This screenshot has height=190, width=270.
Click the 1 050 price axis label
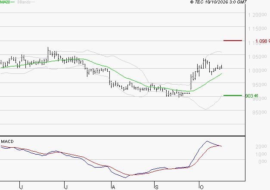257,57
